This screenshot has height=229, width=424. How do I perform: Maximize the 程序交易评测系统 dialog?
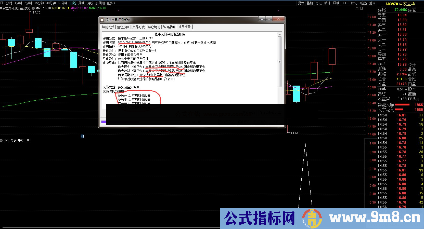[269, 19]
